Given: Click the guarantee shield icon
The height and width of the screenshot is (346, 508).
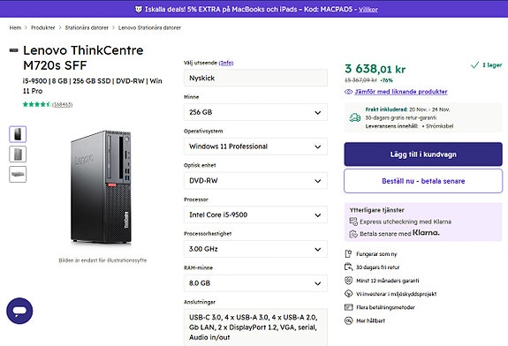Looking at the screenshot, I should pos(348,281).
